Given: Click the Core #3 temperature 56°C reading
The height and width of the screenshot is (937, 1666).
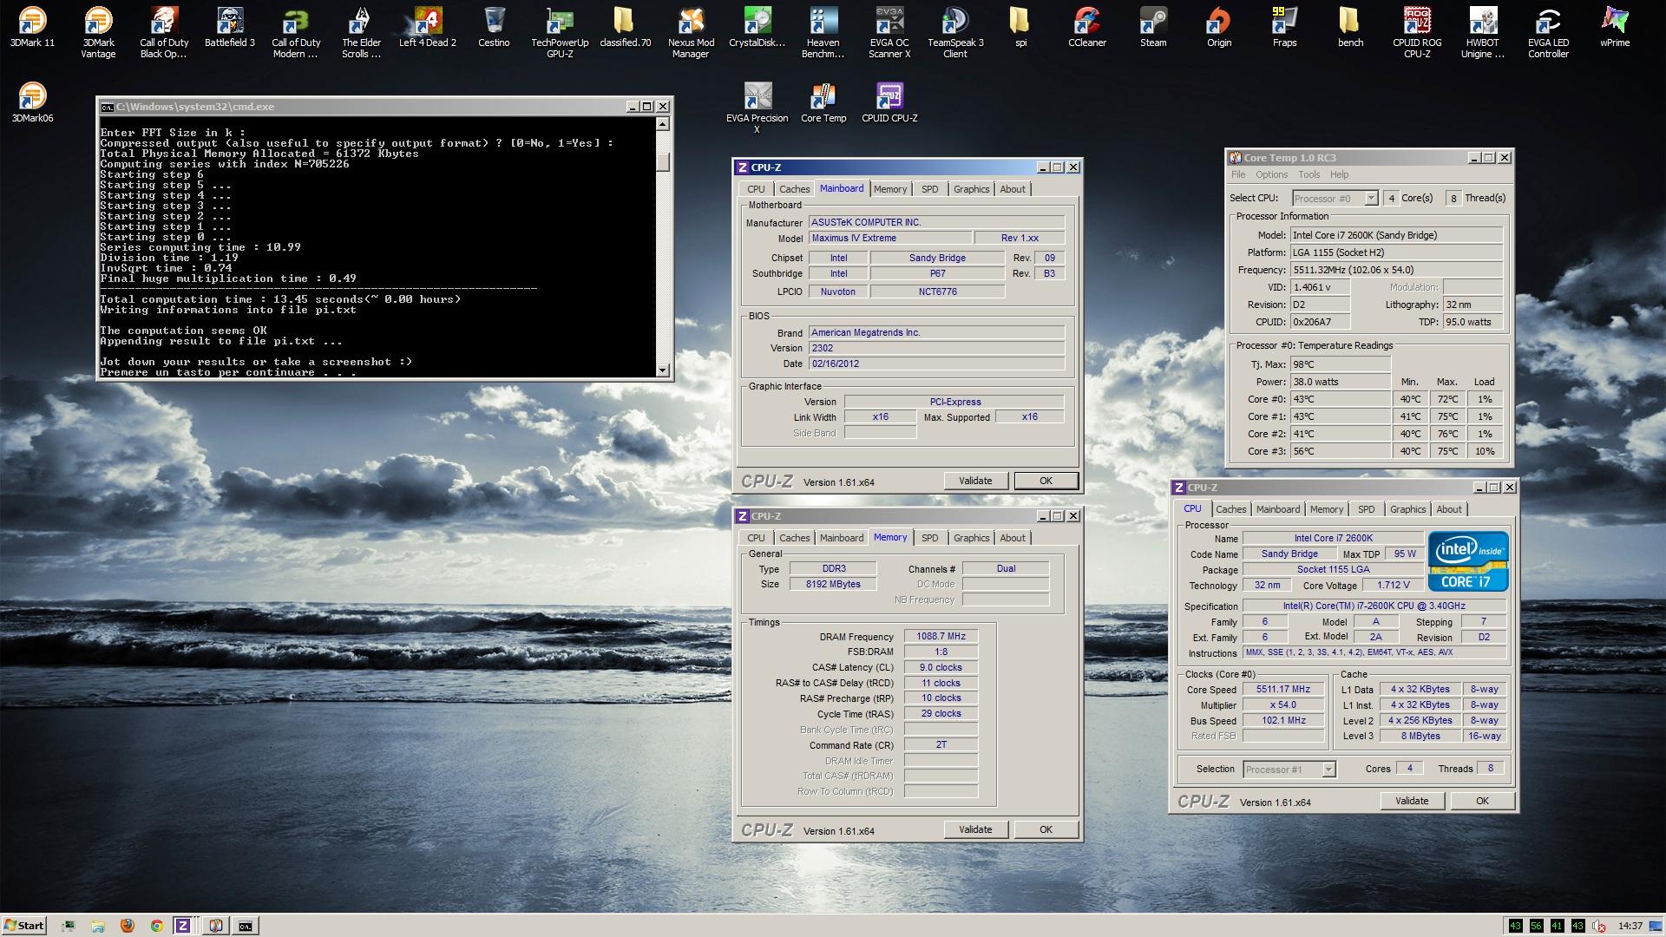Looking at the screenshot, I should (x=1341, y=451).
